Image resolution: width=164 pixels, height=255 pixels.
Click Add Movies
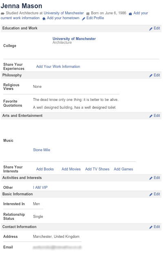[x=71, y=169]
